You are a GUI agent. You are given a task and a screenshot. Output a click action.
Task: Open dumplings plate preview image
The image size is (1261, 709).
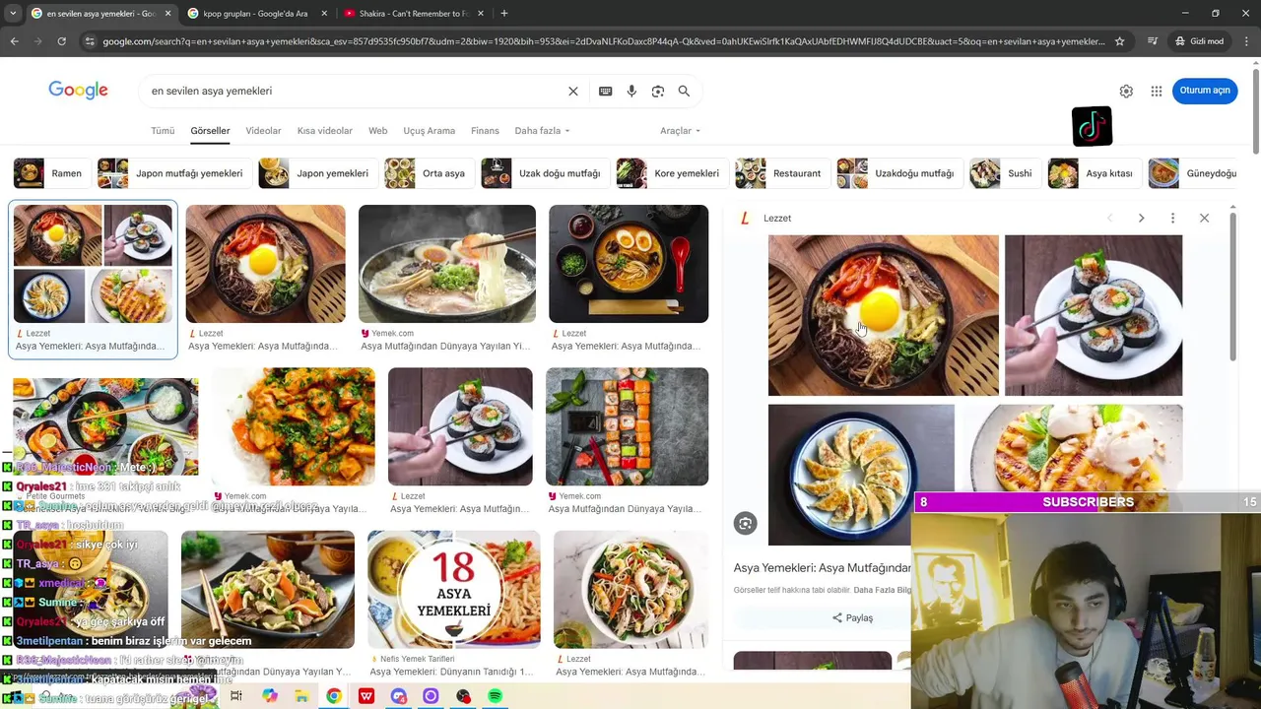point(861,475)
